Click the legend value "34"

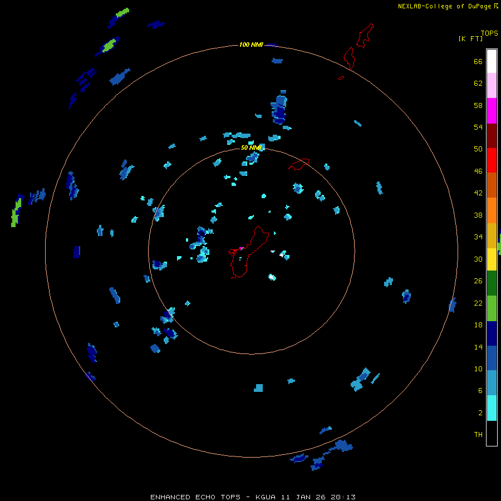tap(478, 237)
